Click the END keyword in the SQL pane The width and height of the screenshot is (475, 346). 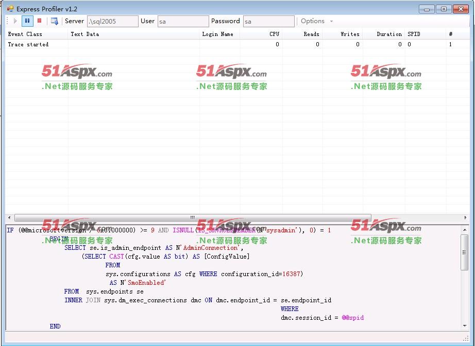[55, 326]
